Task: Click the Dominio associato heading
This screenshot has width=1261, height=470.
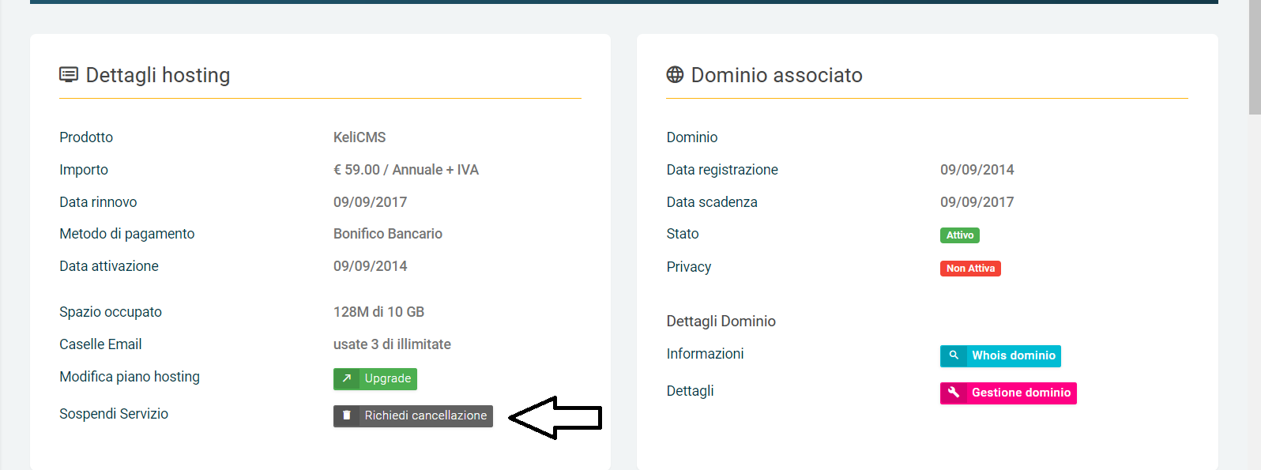Action: (x=777, y=75)
